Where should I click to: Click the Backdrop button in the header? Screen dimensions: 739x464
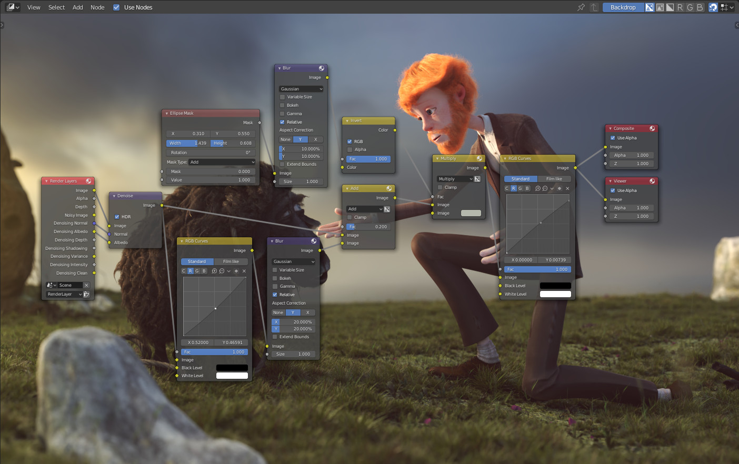tap(623, 7)
